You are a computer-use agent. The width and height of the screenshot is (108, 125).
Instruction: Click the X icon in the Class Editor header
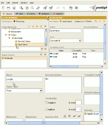tap(104, 21)
